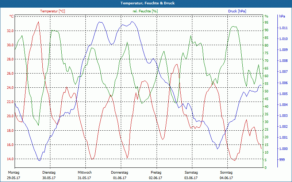Click the 14,0 temperature axis value
The width and height of the screenshot is (292, 182).
point(11,159)
